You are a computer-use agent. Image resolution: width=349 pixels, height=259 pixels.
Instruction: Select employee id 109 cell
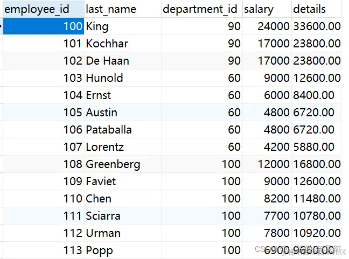pyautogui.click(x=44, y=181)
